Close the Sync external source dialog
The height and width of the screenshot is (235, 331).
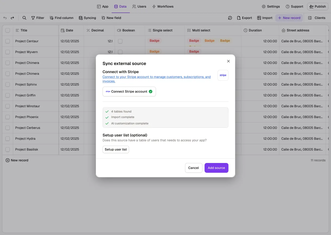click(x=228, y=61)
